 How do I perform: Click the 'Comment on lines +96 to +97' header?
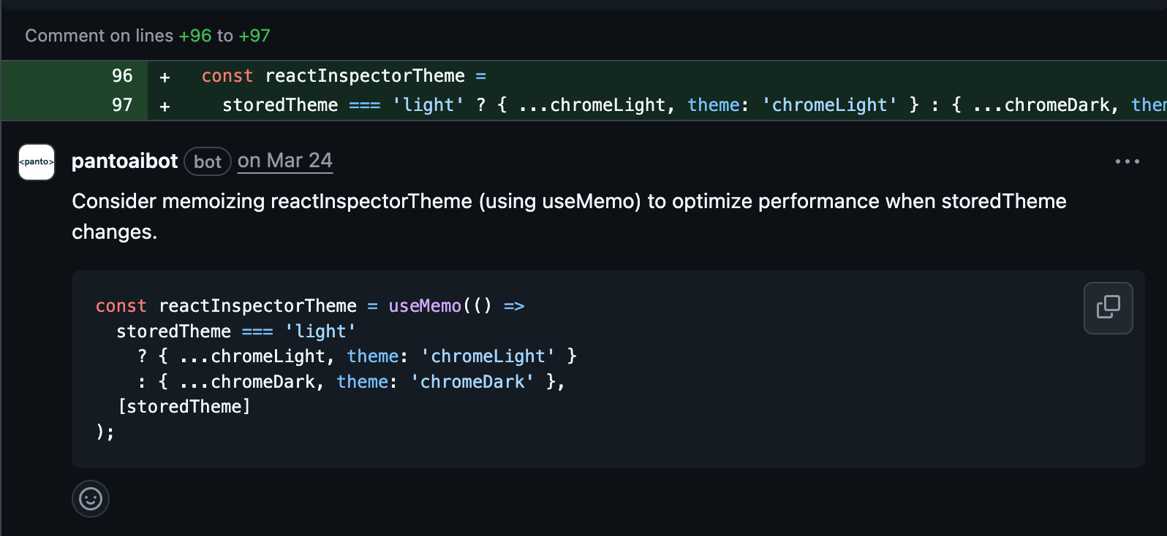coord(148,36)
